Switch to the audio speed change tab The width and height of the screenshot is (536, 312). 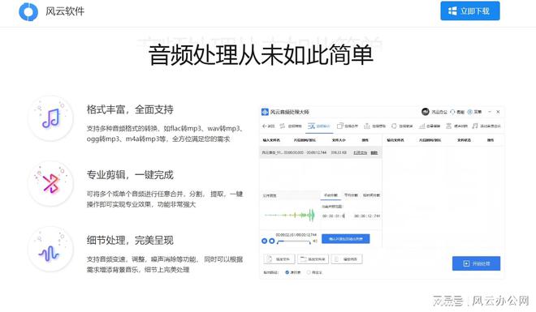[402, 126]
